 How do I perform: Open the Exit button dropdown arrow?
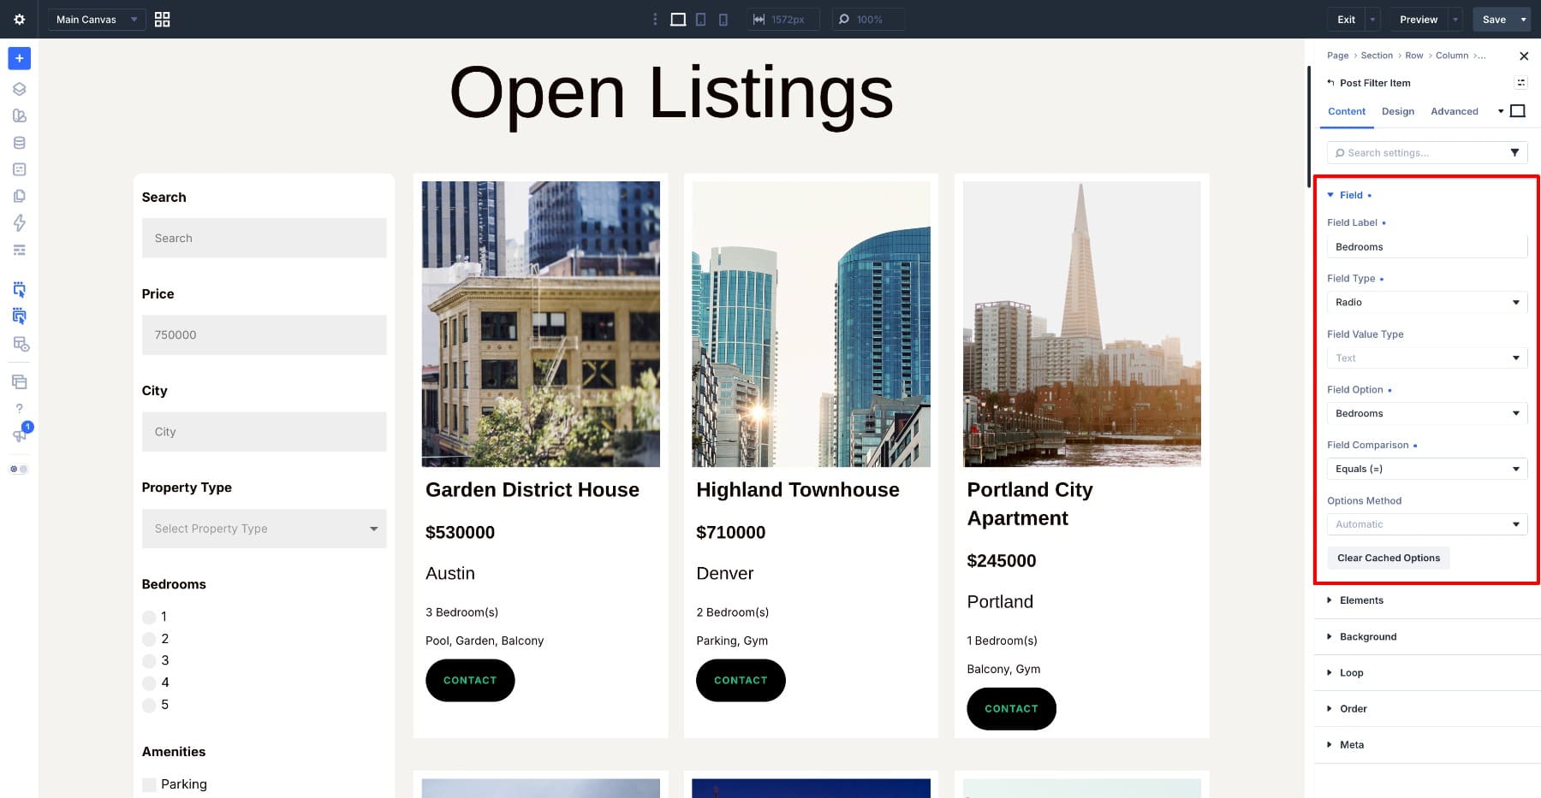pyautogui.click(x=1372, y=19)
